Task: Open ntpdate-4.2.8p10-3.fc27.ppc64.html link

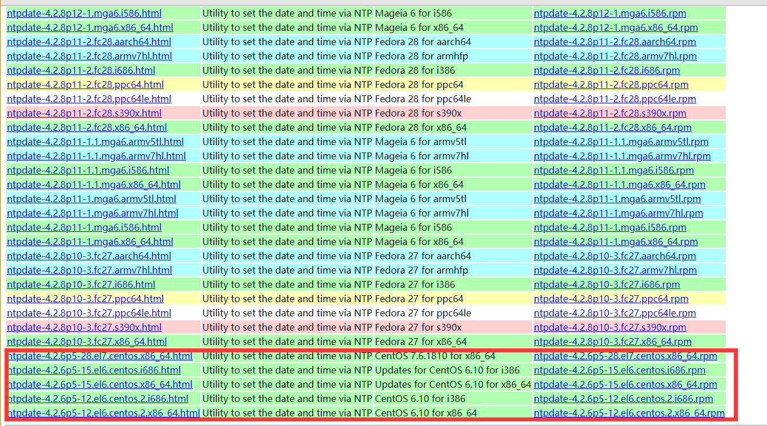Action: point(85,299)
